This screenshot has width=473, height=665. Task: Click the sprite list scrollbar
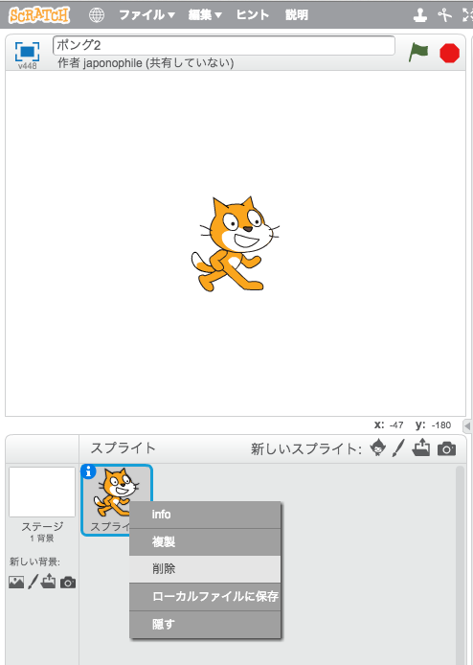click(461, 564)
